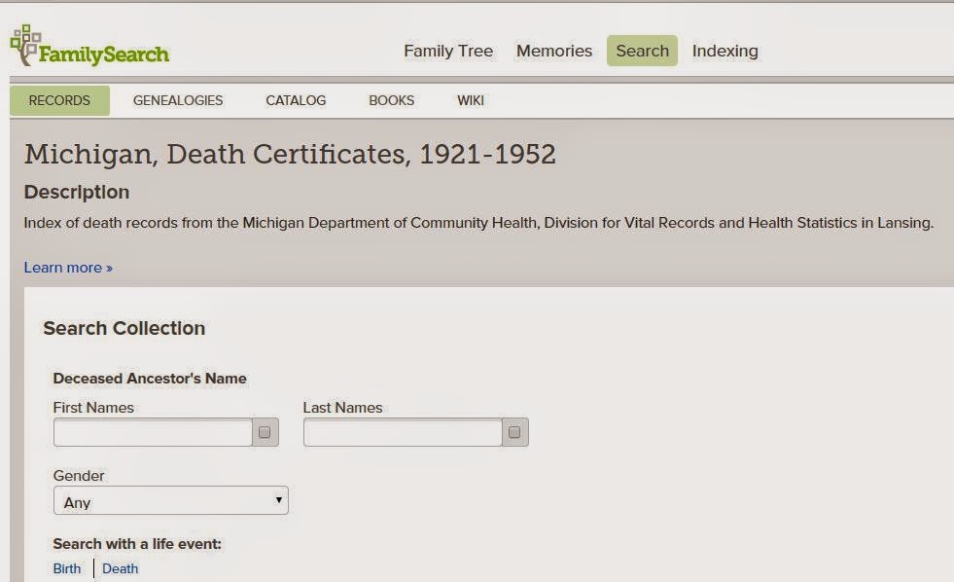Tick the Last Names exact-match checkbox
The height and width of the screenshot is (582, 954).
coord(514,432)
